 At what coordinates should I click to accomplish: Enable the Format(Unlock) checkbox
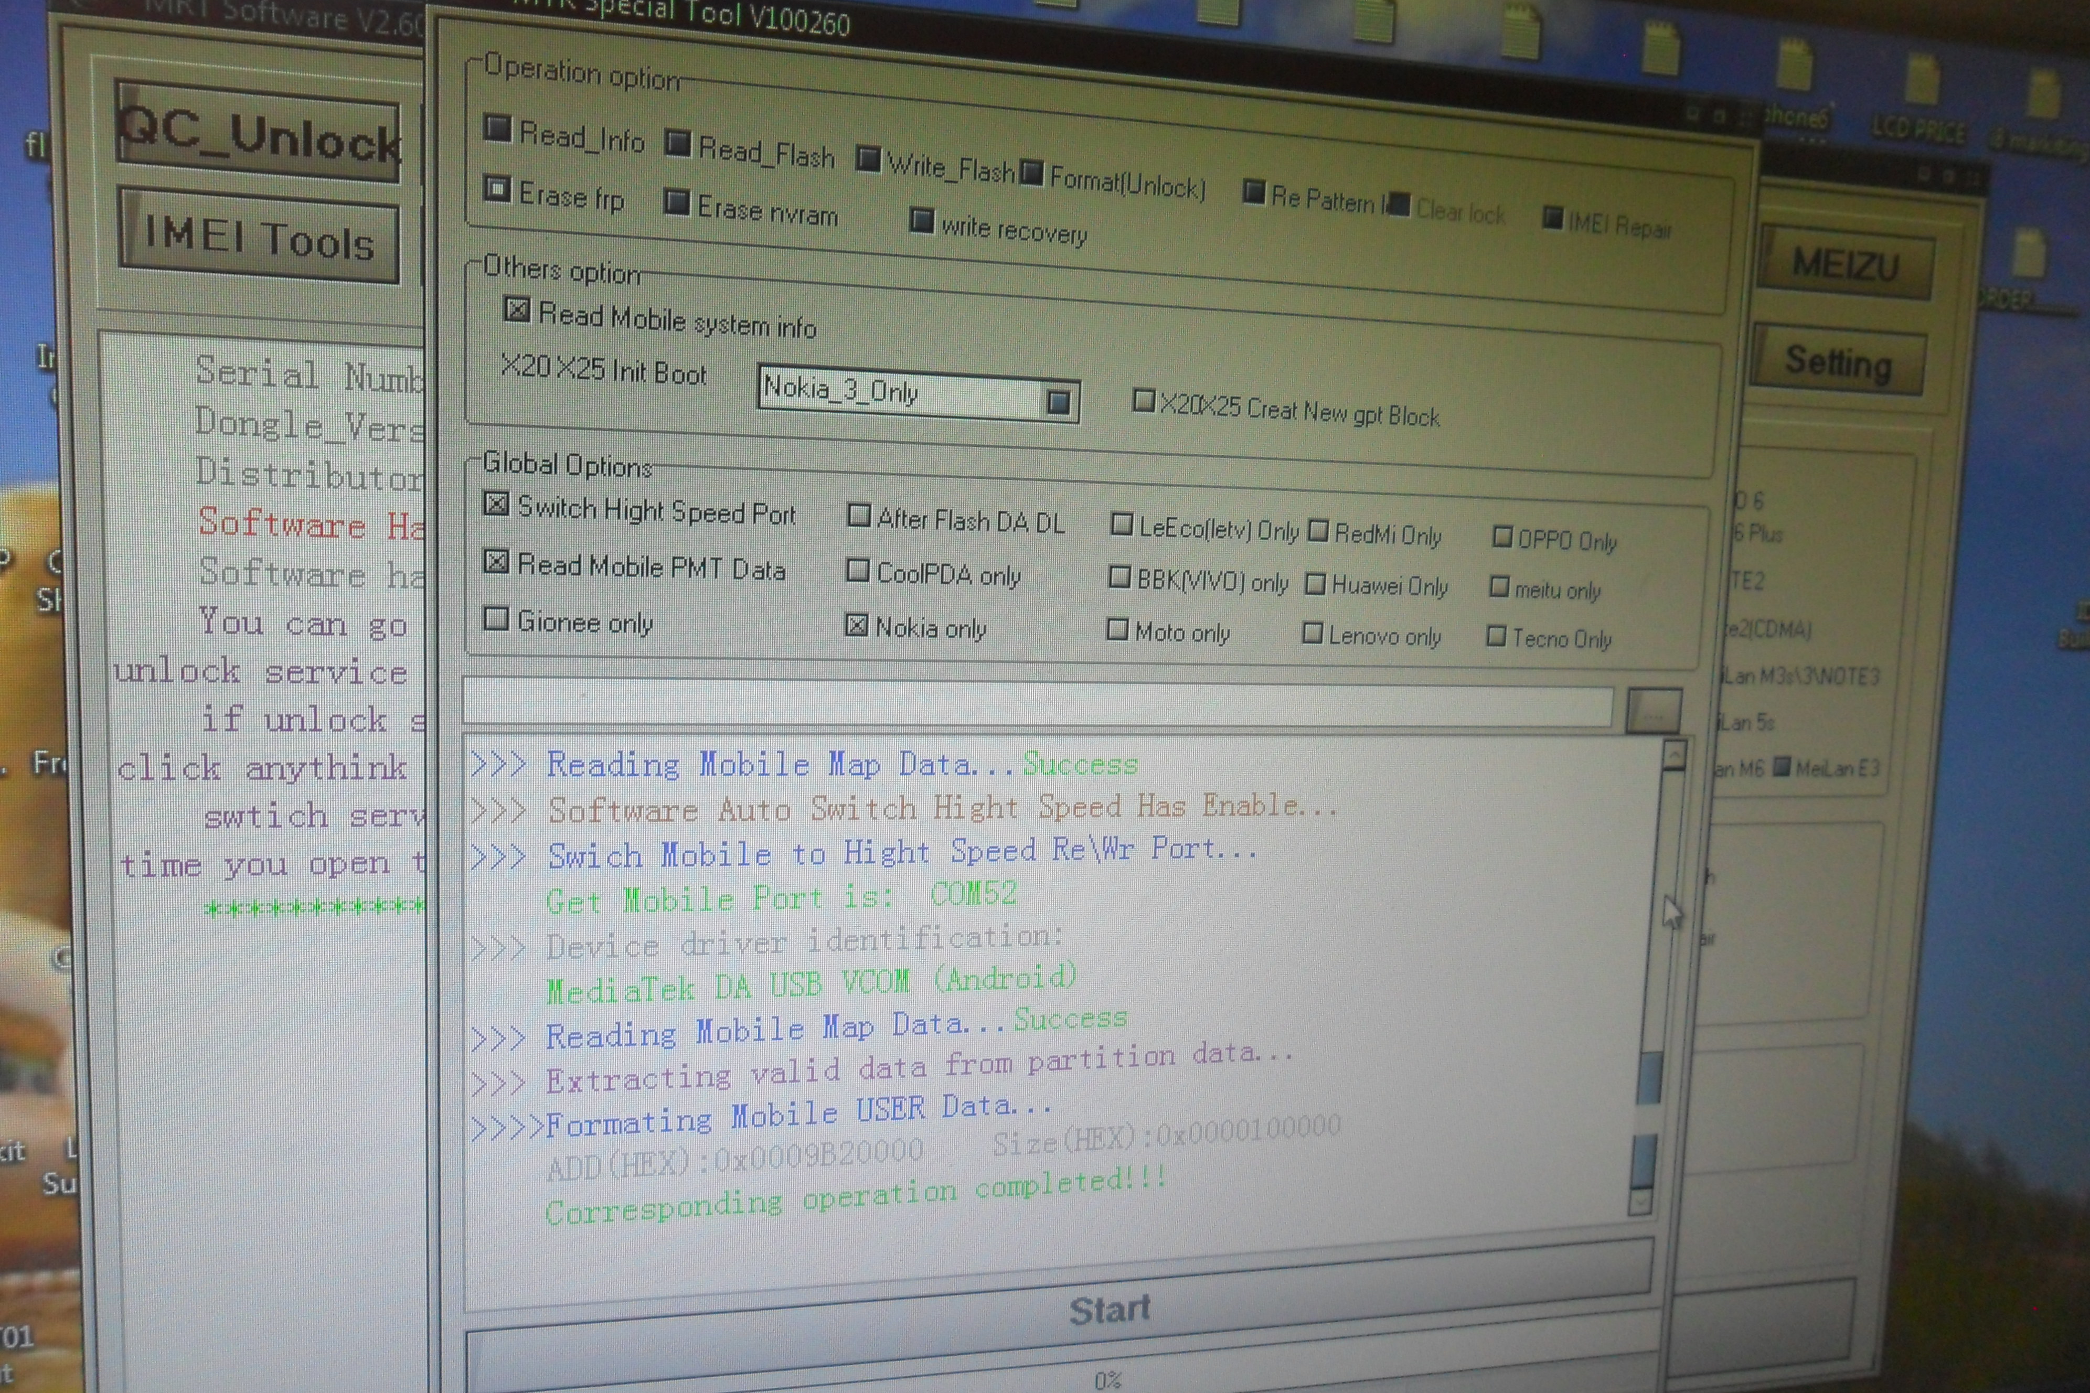(x=1032, y=173)
